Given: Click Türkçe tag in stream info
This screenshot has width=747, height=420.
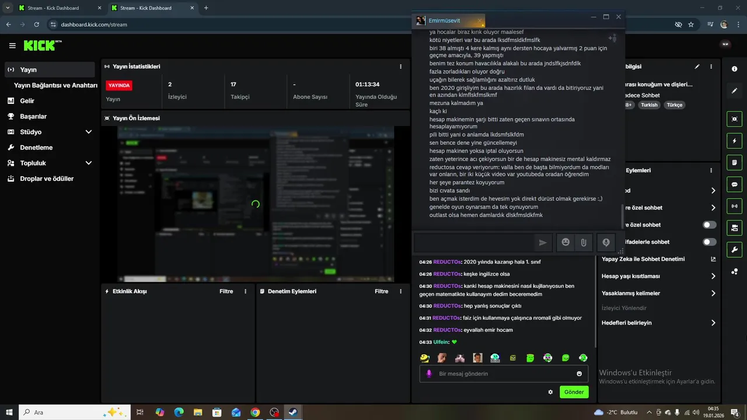Looking at the screenshot, I should [674, 105].
